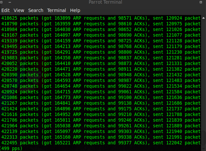This screenshot has width=206, height=151.
Task: Click the line starting with 419883 packets
Action: [101, 58]
